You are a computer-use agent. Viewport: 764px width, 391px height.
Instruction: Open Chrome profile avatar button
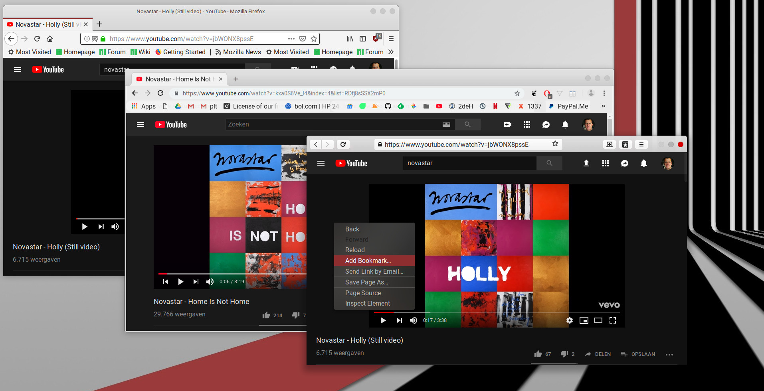coord(591,93)
